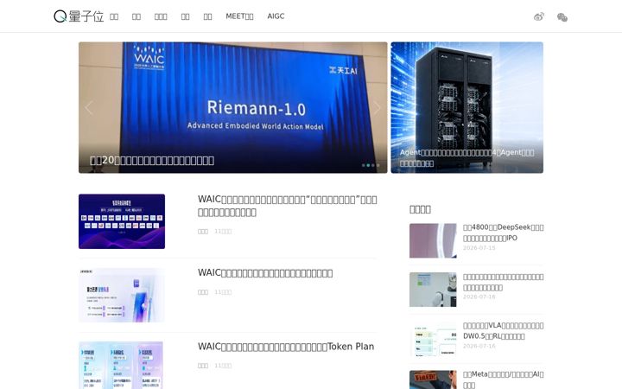
Task: Show the previous carousel slide arrow
Action: [89, 107]
